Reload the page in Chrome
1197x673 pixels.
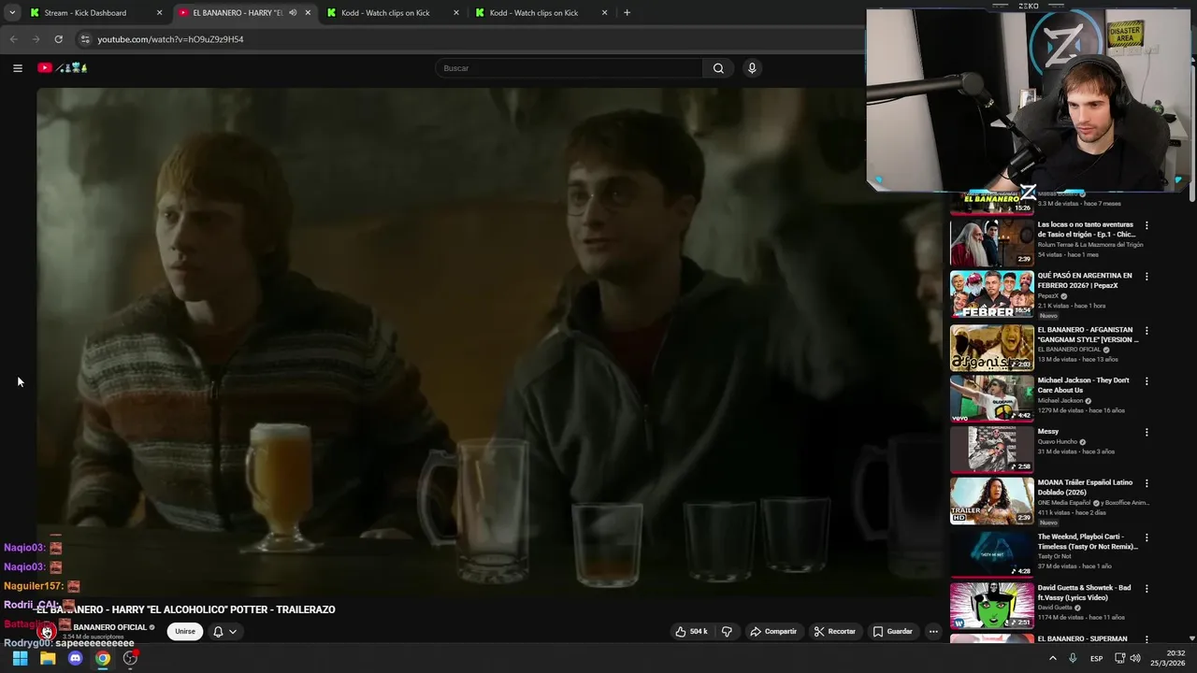pyautogui.click(x=58, y=39)
